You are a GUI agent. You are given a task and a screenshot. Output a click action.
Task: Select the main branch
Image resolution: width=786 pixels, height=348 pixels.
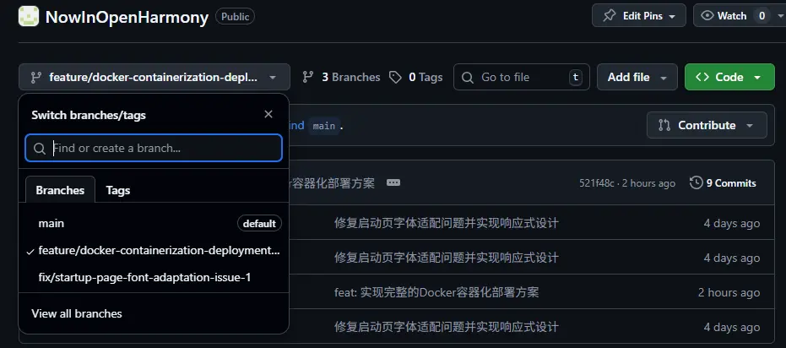[51, 223]
